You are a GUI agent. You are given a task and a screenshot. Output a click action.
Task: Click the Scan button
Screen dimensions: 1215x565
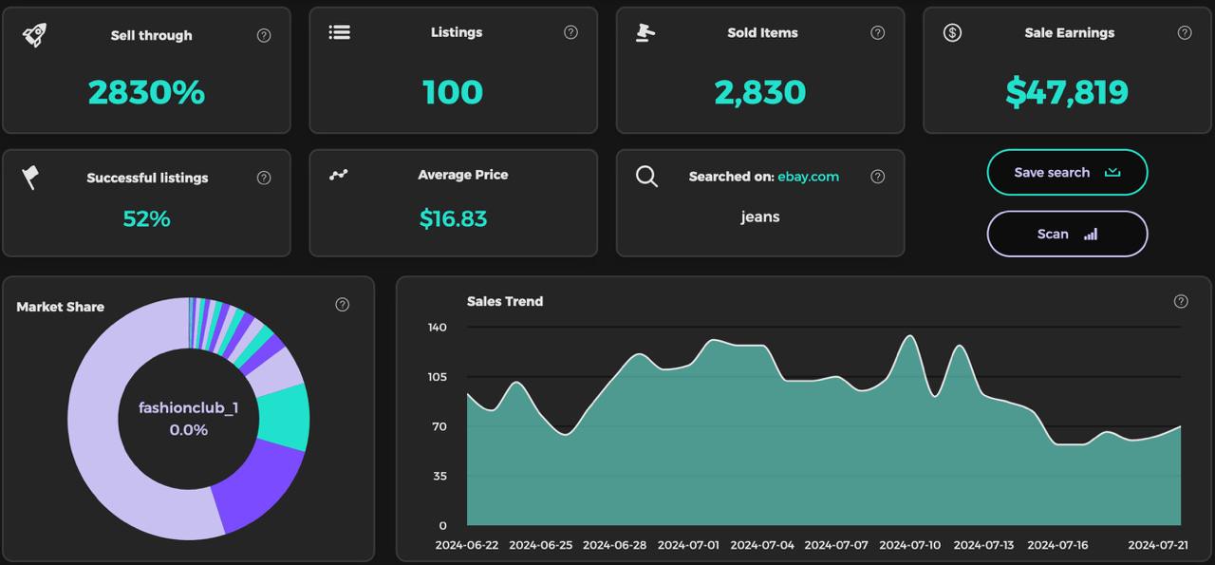1067,234
